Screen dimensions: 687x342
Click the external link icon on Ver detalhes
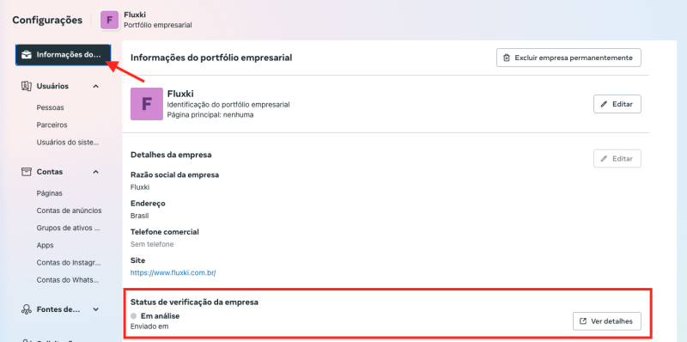pos(583,321)
